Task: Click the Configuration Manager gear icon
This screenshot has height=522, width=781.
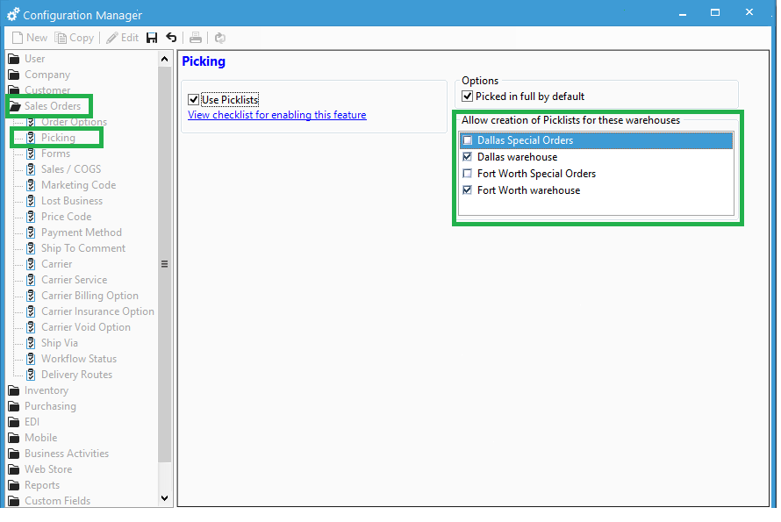Action: click(13, 15)
